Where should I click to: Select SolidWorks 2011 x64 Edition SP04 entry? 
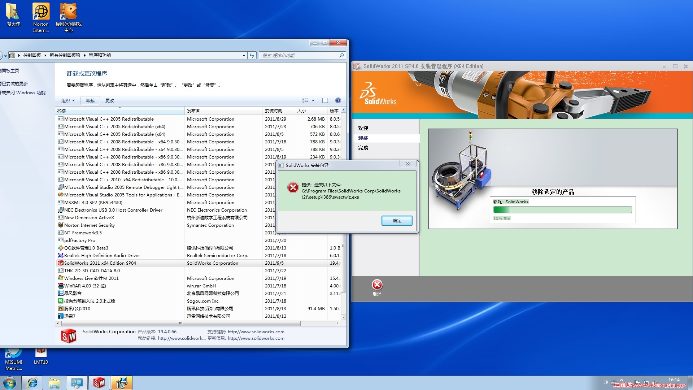pos(100,263)
